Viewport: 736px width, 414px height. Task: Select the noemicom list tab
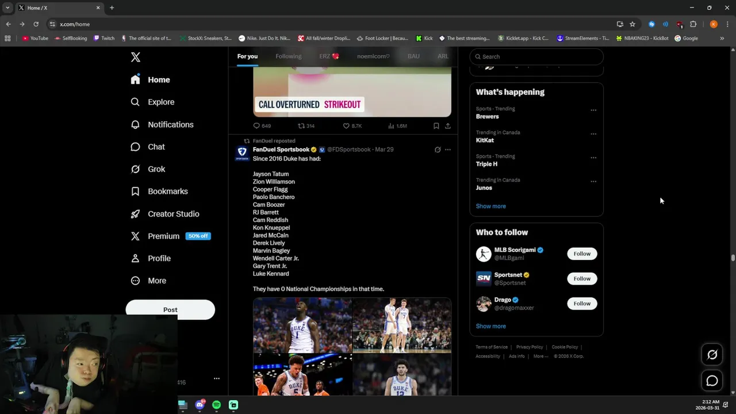[x=373, y=56]
